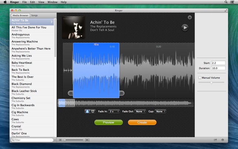Select the alarm clock icon
The width and height of the screenshot is (238, 149).
tap(93, 111)
